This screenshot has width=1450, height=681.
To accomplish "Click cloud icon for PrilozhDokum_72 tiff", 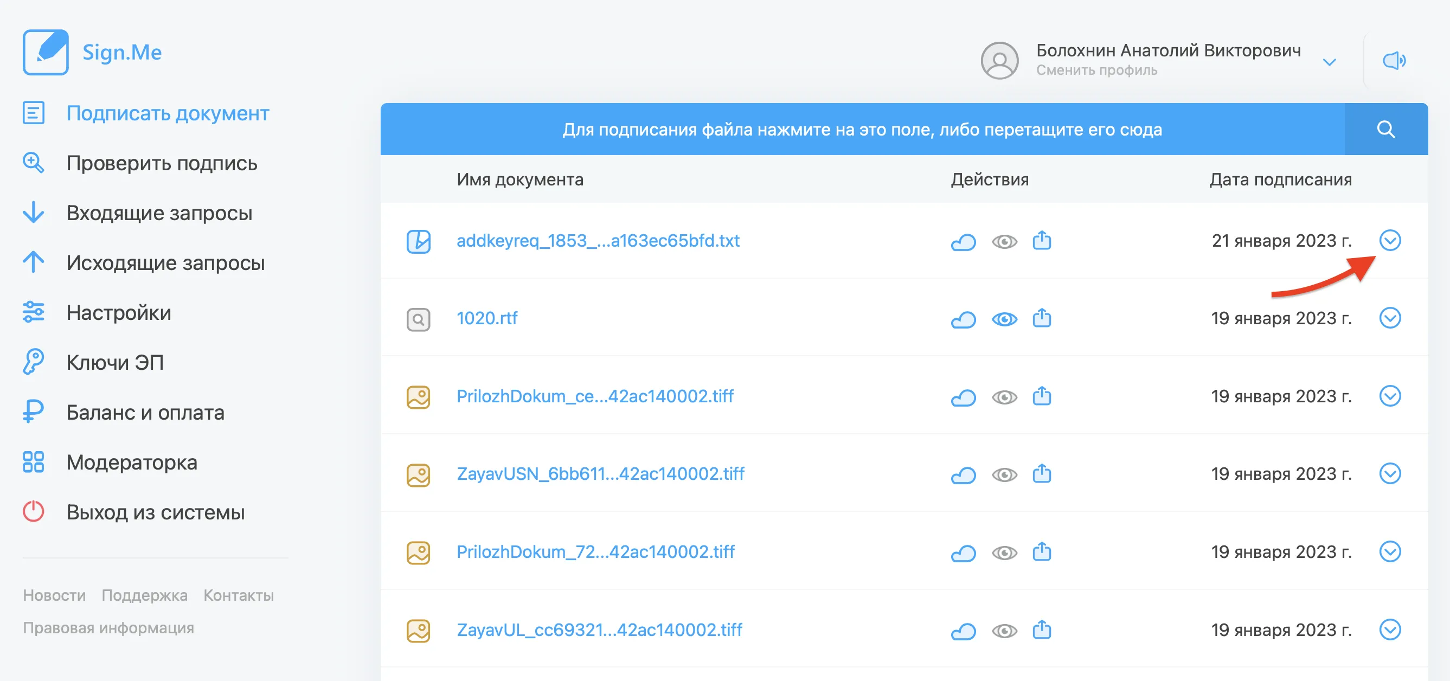I will 963,553.
